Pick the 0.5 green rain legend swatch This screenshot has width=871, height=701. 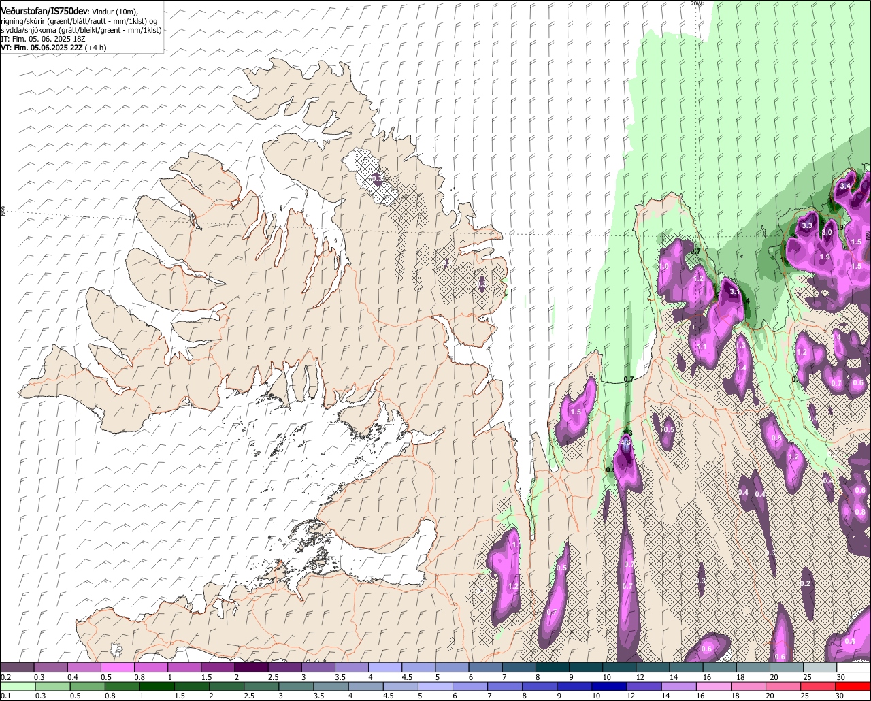point(88,686)
